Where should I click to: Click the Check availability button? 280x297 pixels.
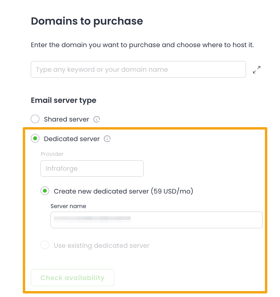pos(73,278)
